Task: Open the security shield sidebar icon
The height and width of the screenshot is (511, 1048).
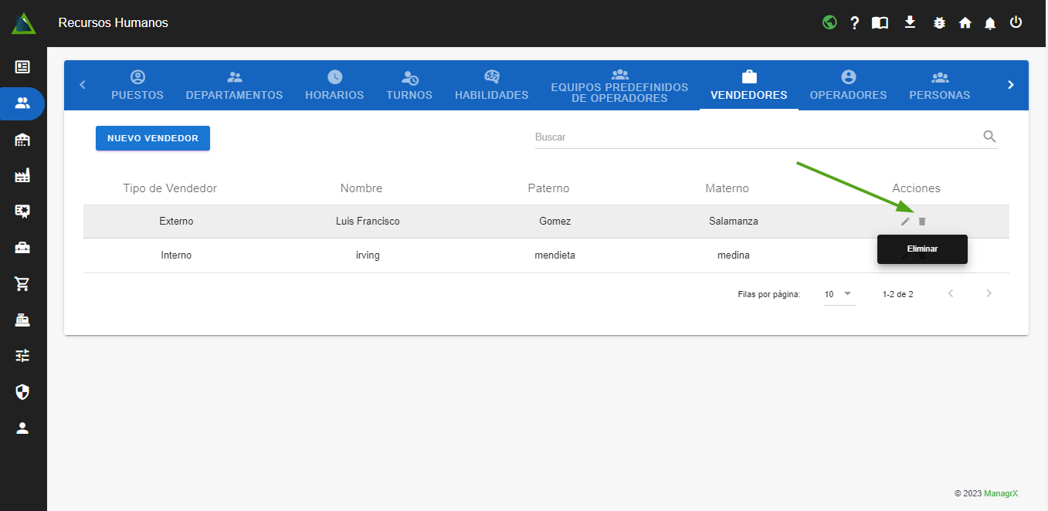Action: click(22, 392)
